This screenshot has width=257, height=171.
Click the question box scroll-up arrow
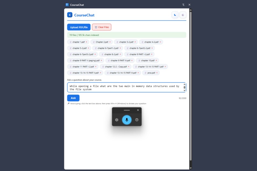pos(184,84)
